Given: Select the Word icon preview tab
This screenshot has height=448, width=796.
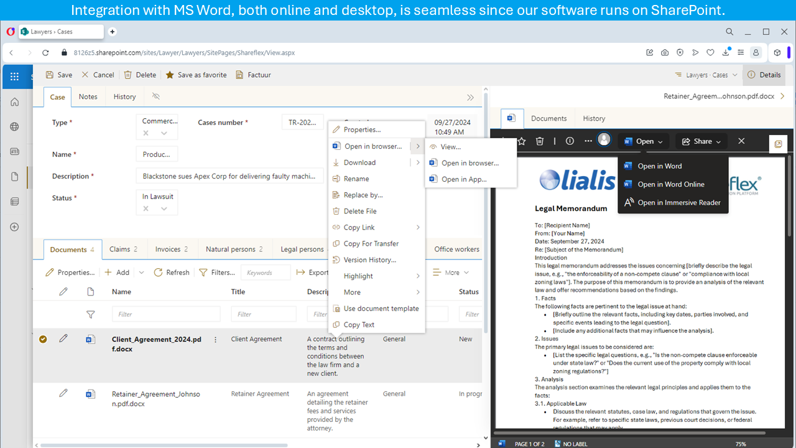Looking at the screenshot, I should click(x=511, y=118).
